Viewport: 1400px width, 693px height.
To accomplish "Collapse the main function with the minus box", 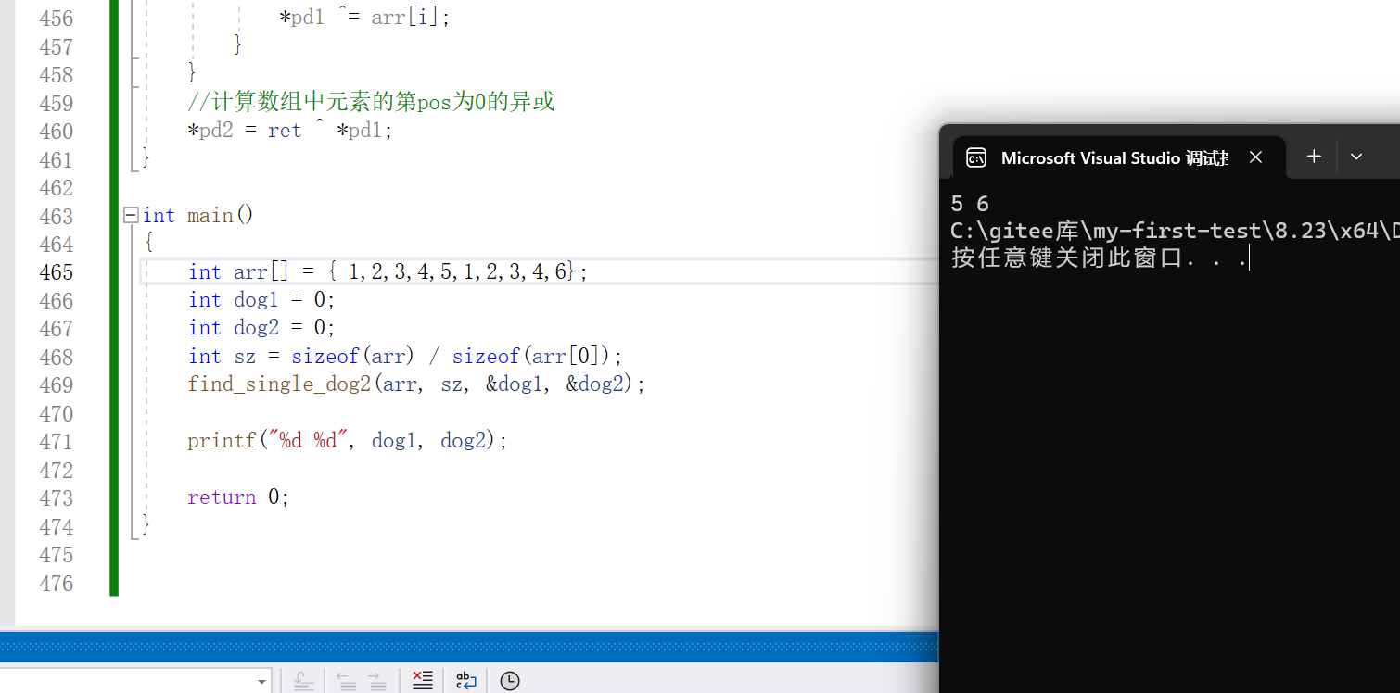I will tap(131, 216).
